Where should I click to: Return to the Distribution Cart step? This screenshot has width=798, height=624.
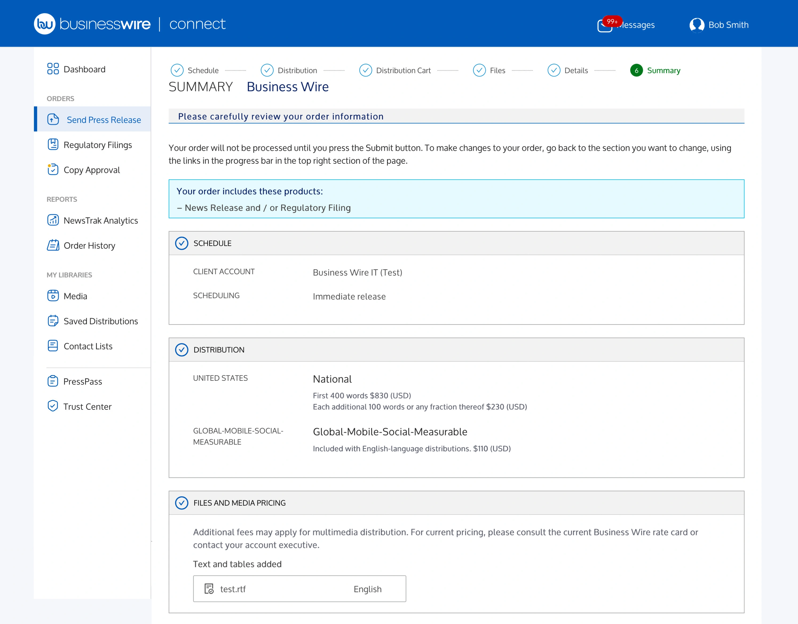395,70
